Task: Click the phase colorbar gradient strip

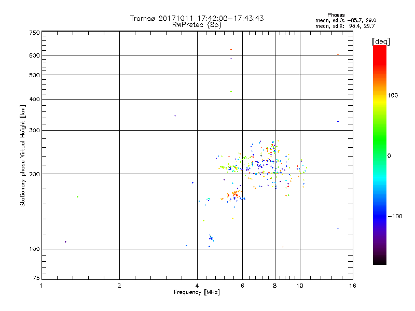Action: (x=380, y=154)
